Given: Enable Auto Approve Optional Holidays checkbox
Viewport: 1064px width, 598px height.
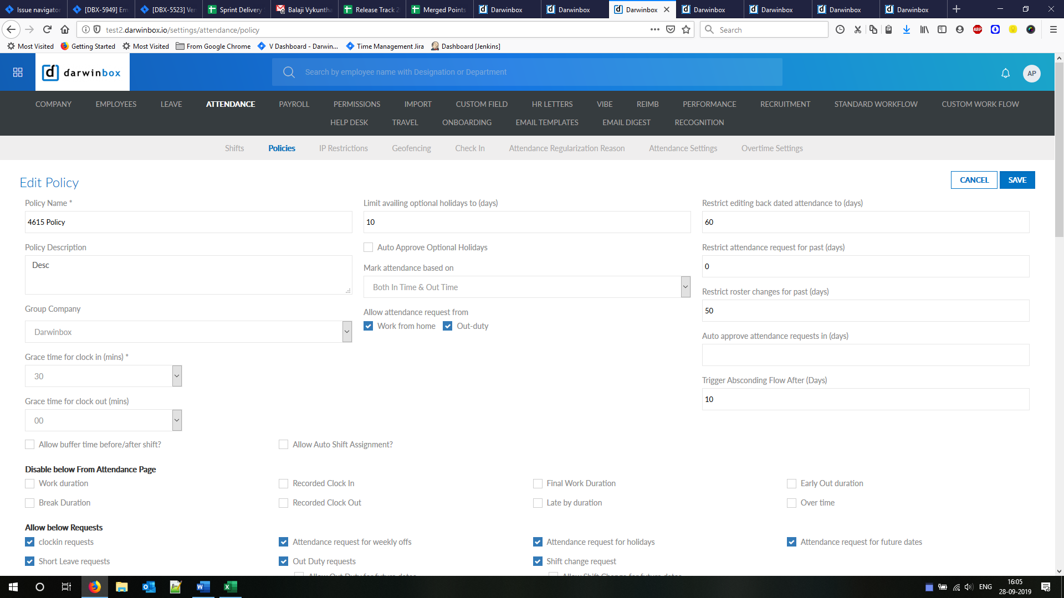Looking at the screenshot, I should click(369, 248).
